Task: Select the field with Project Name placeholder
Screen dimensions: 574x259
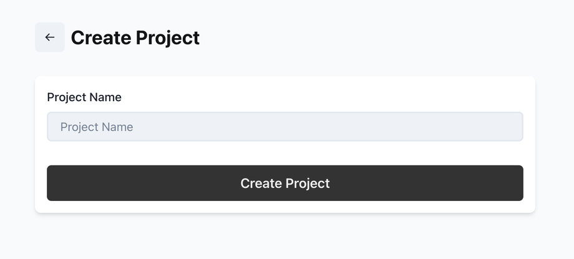Action: click(285, 127)
